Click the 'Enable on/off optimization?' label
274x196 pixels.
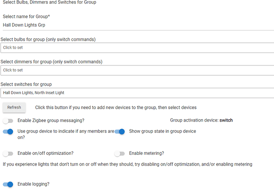point(45,153)
